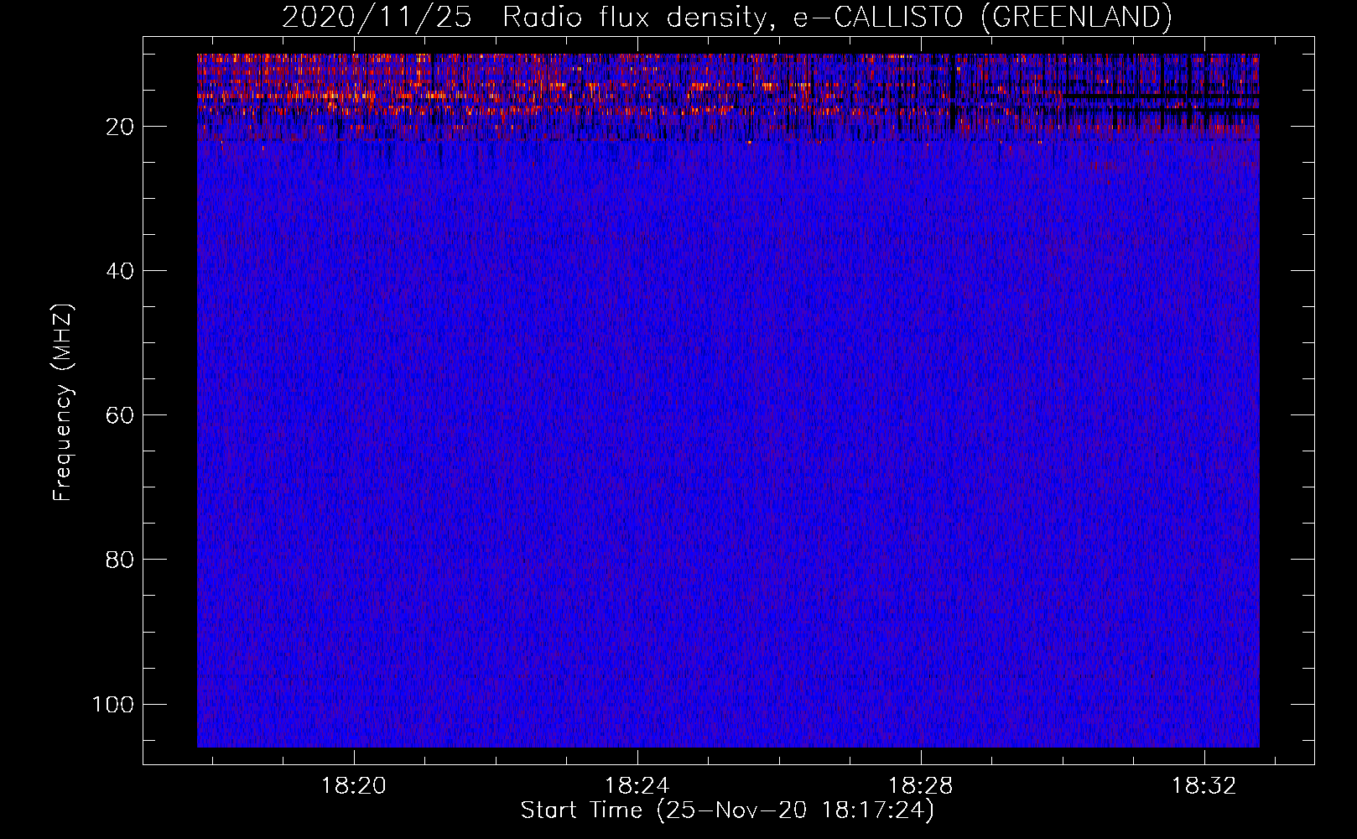Click the 18:20 time tick label
The image size is (1357, 839).
click(x=354, y=786)
